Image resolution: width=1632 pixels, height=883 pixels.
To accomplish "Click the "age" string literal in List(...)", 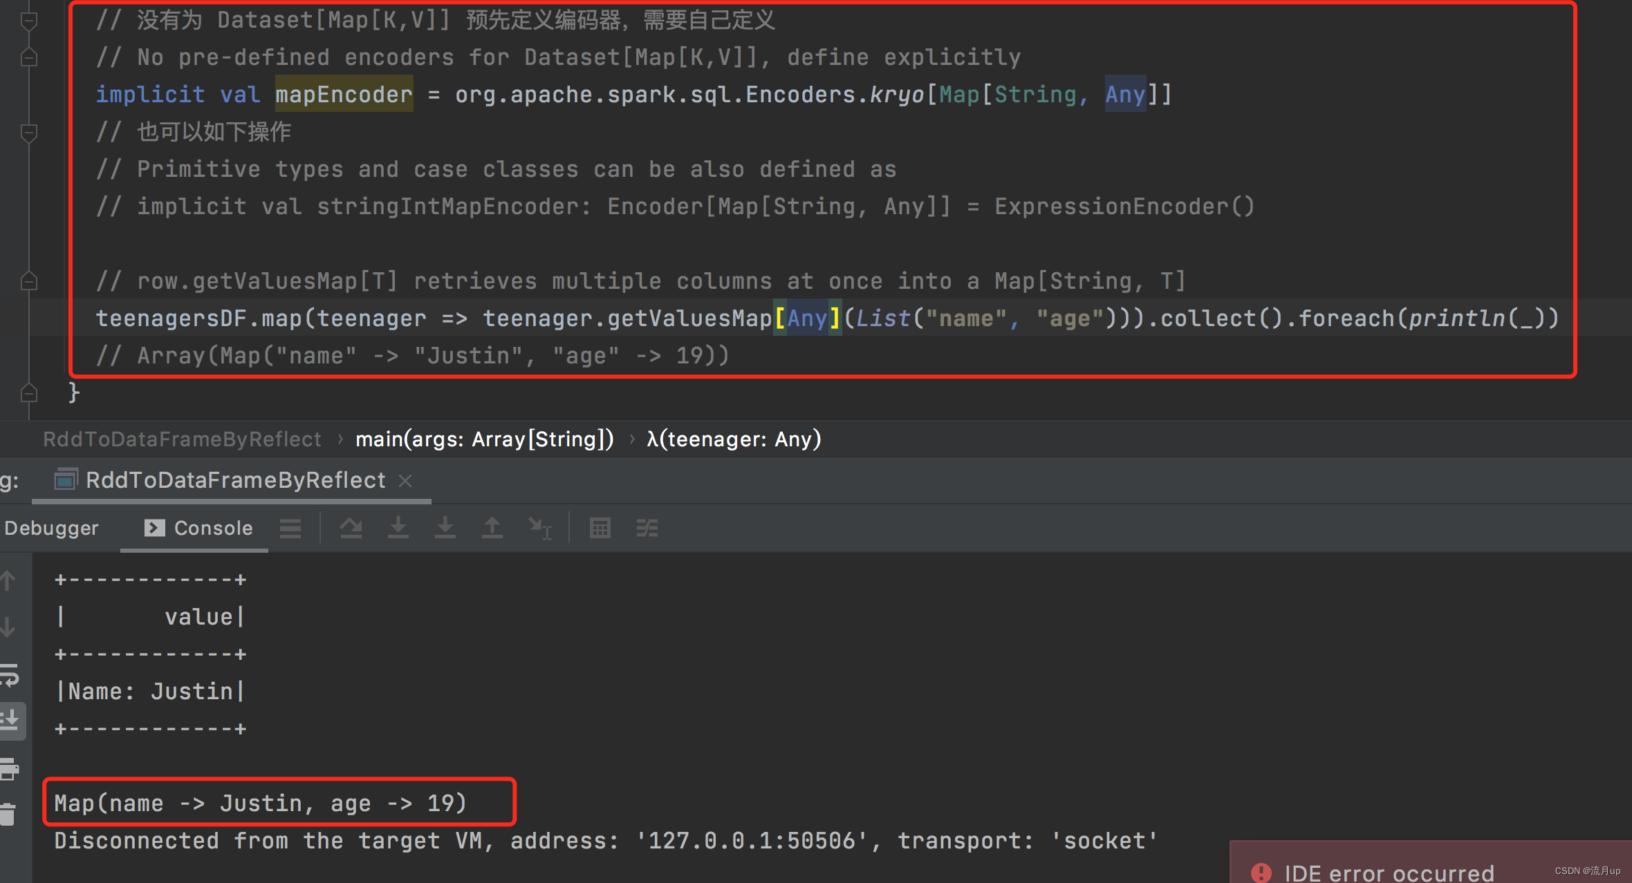I will pyautogui.click(x=1070, y=319).
